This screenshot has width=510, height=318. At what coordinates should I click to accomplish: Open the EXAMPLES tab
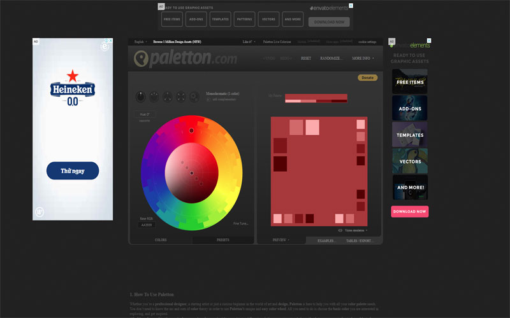click(326, 241)
